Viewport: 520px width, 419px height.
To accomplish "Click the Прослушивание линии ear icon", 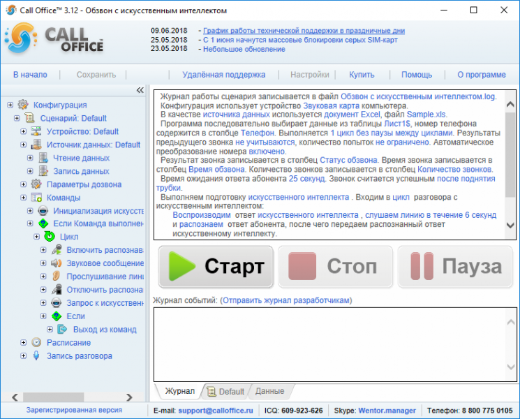I will 57,277.
